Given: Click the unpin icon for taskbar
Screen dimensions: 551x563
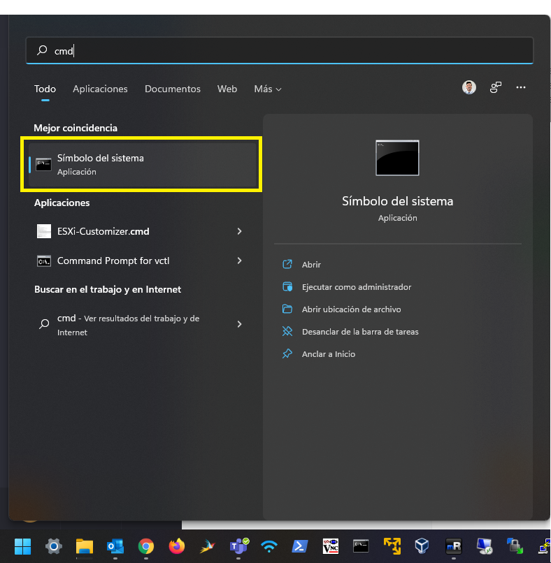Looking at the screenshot, I should [287, 331].
